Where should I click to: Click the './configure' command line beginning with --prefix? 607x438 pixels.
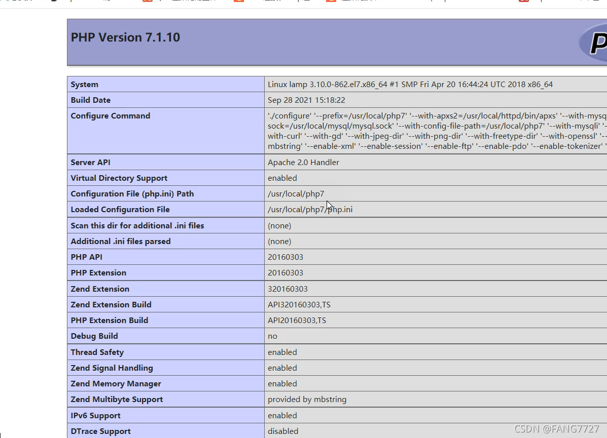[437, 116]
